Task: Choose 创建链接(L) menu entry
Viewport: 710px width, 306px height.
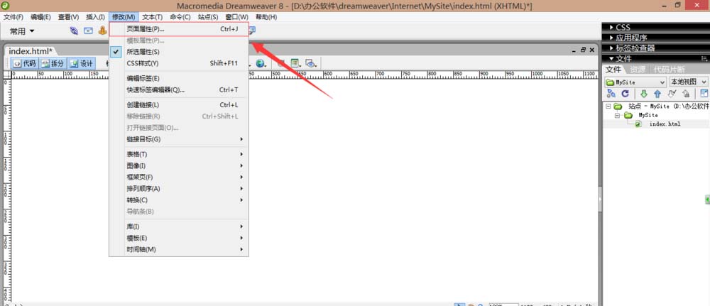Action: tap(179, 105)
